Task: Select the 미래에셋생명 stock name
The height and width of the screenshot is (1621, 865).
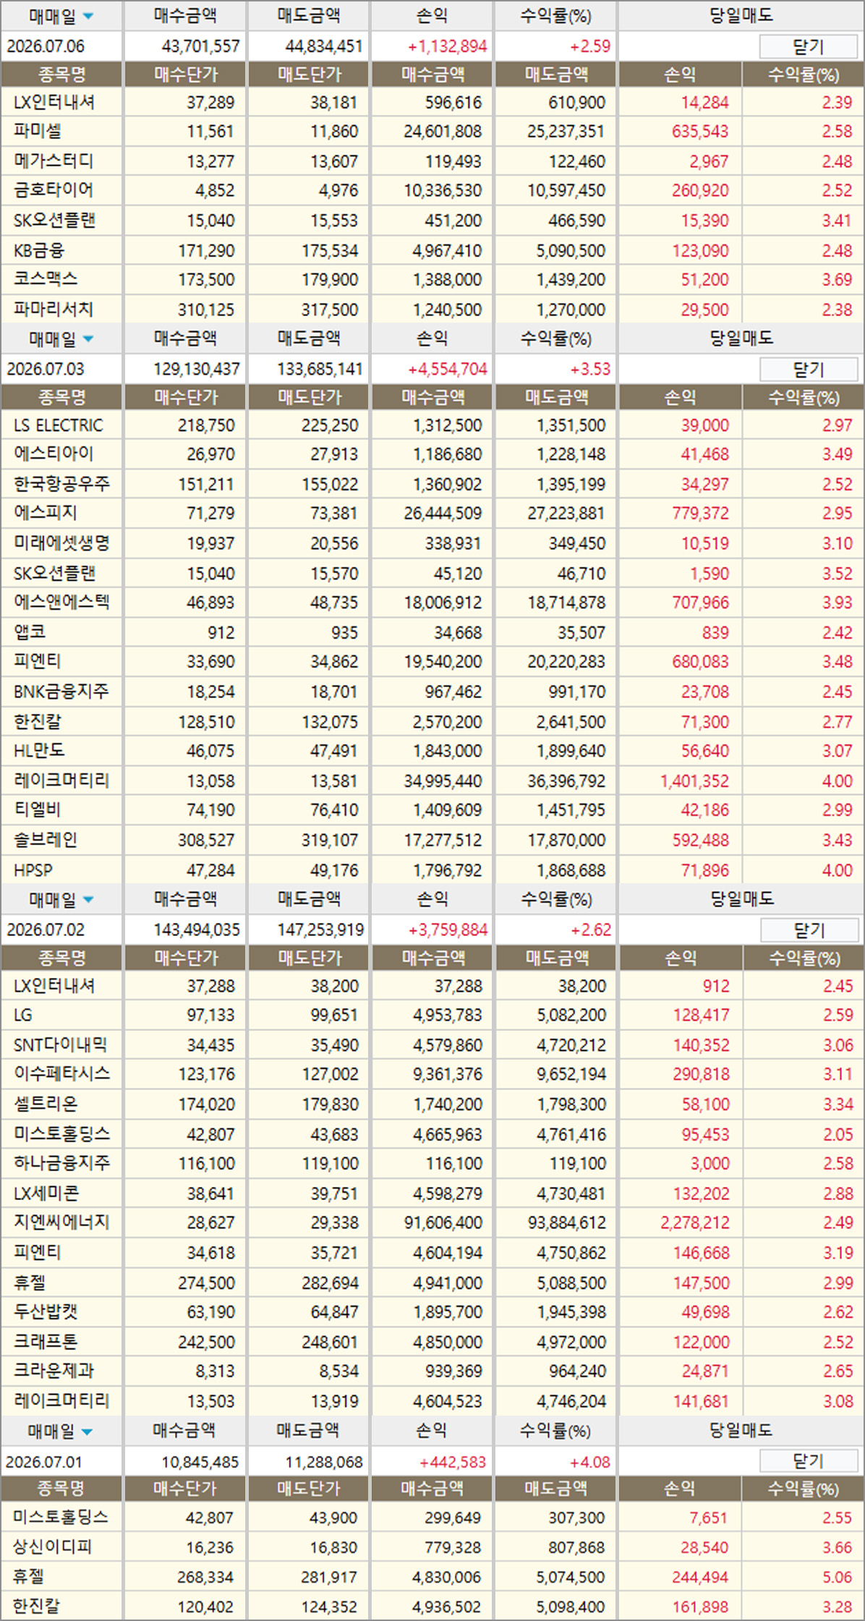Action: (x=62, y=543)
